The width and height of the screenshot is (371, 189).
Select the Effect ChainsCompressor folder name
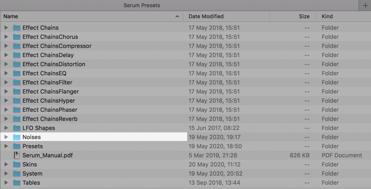coord(57,46)
